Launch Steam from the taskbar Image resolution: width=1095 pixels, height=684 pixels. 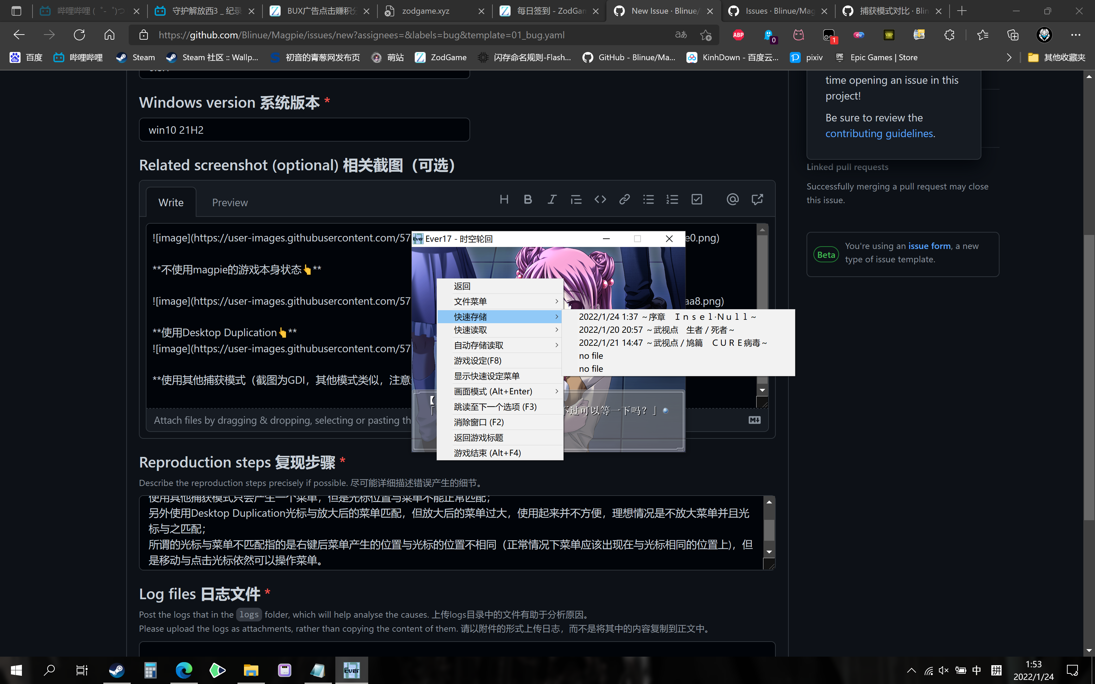pyautogui.click(x=117, y=670)
